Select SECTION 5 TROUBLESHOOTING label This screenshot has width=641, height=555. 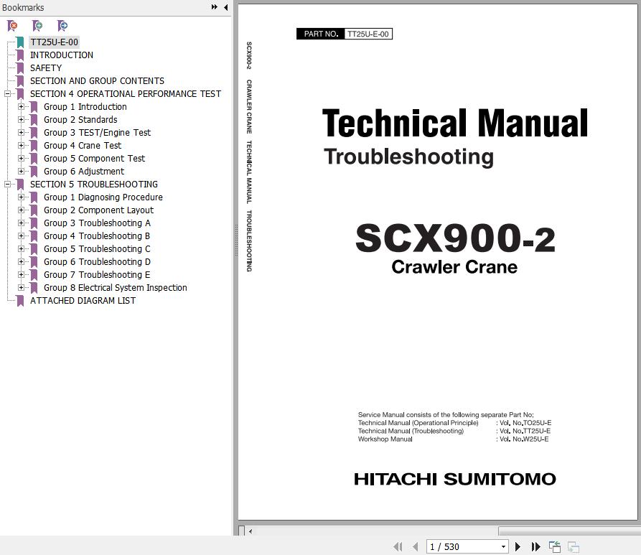point(93,184)
